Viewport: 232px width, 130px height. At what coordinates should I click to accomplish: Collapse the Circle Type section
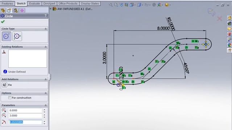tap(46, 29)
